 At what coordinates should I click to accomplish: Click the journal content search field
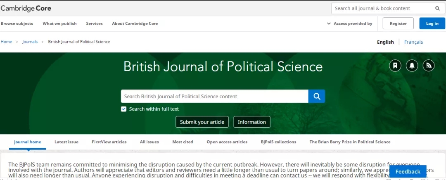pyautogui.click(x=214, y=96)
